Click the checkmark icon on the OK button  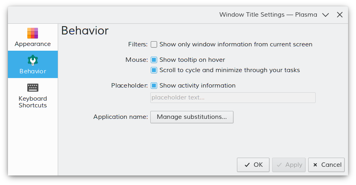tap(247, 165)
